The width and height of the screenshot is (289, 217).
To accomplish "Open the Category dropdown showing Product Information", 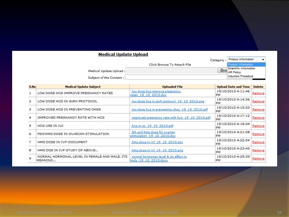I will pos(246,59).
